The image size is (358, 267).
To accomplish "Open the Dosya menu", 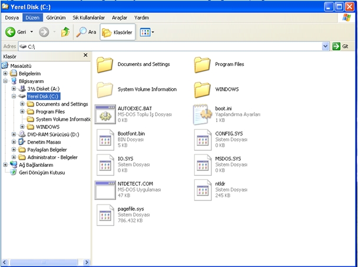I will [12, 18].
